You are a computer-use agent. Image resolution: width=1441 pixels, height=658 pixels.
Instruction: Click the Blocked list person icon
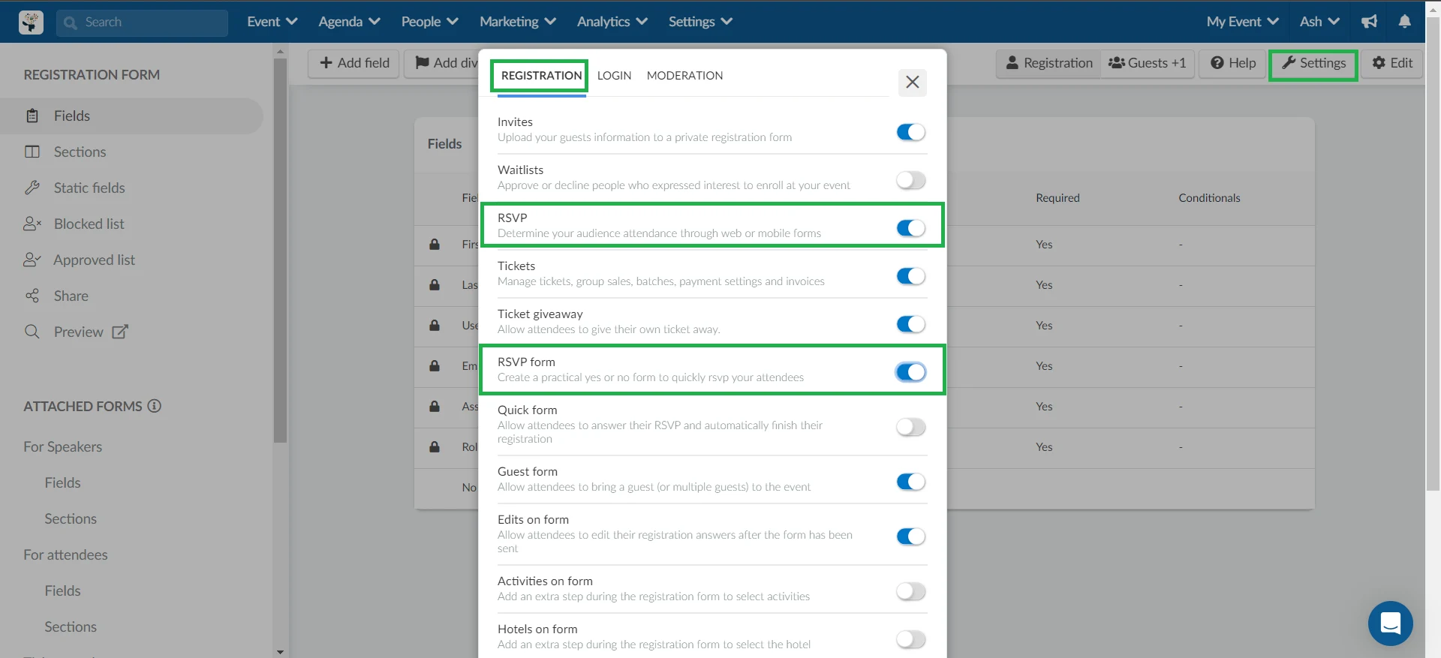[32, 224]
